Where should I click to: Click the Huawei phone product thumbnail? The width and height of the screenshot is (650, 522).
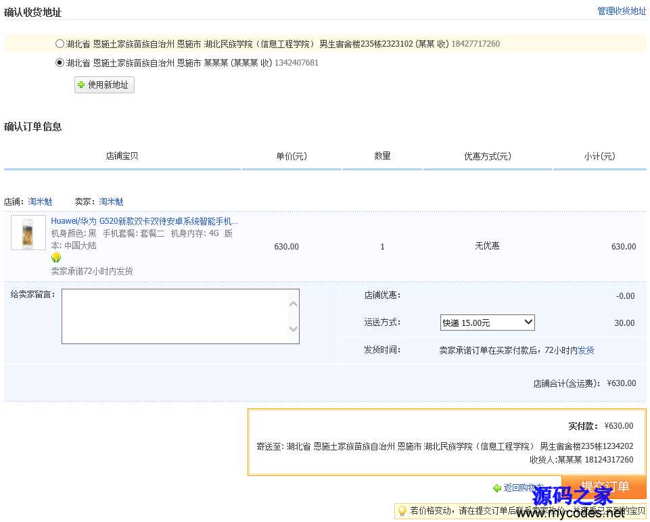click(x=28, y=233)
